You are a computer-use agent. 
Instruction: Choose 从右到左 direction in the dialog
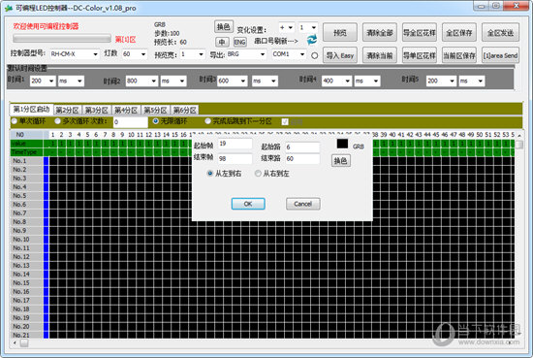pos(258,174)
